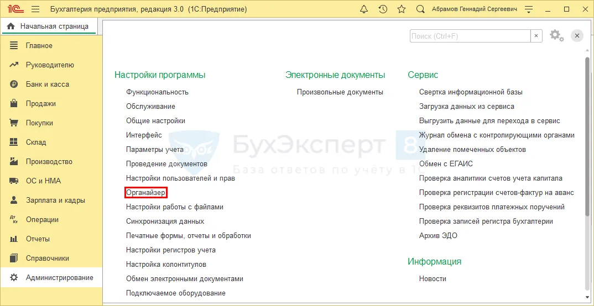Image resolution: width=594 pixels, height=306 pixels.
Task: Open Печатные формы, отчеты и обработки
Action: pos(189,236)
